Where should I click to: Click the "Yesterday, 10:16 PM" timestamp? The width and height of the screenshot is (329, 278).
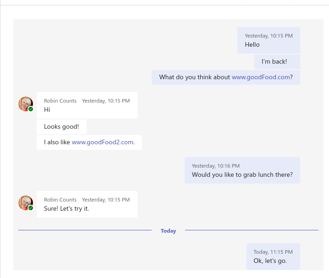[215, 166]
